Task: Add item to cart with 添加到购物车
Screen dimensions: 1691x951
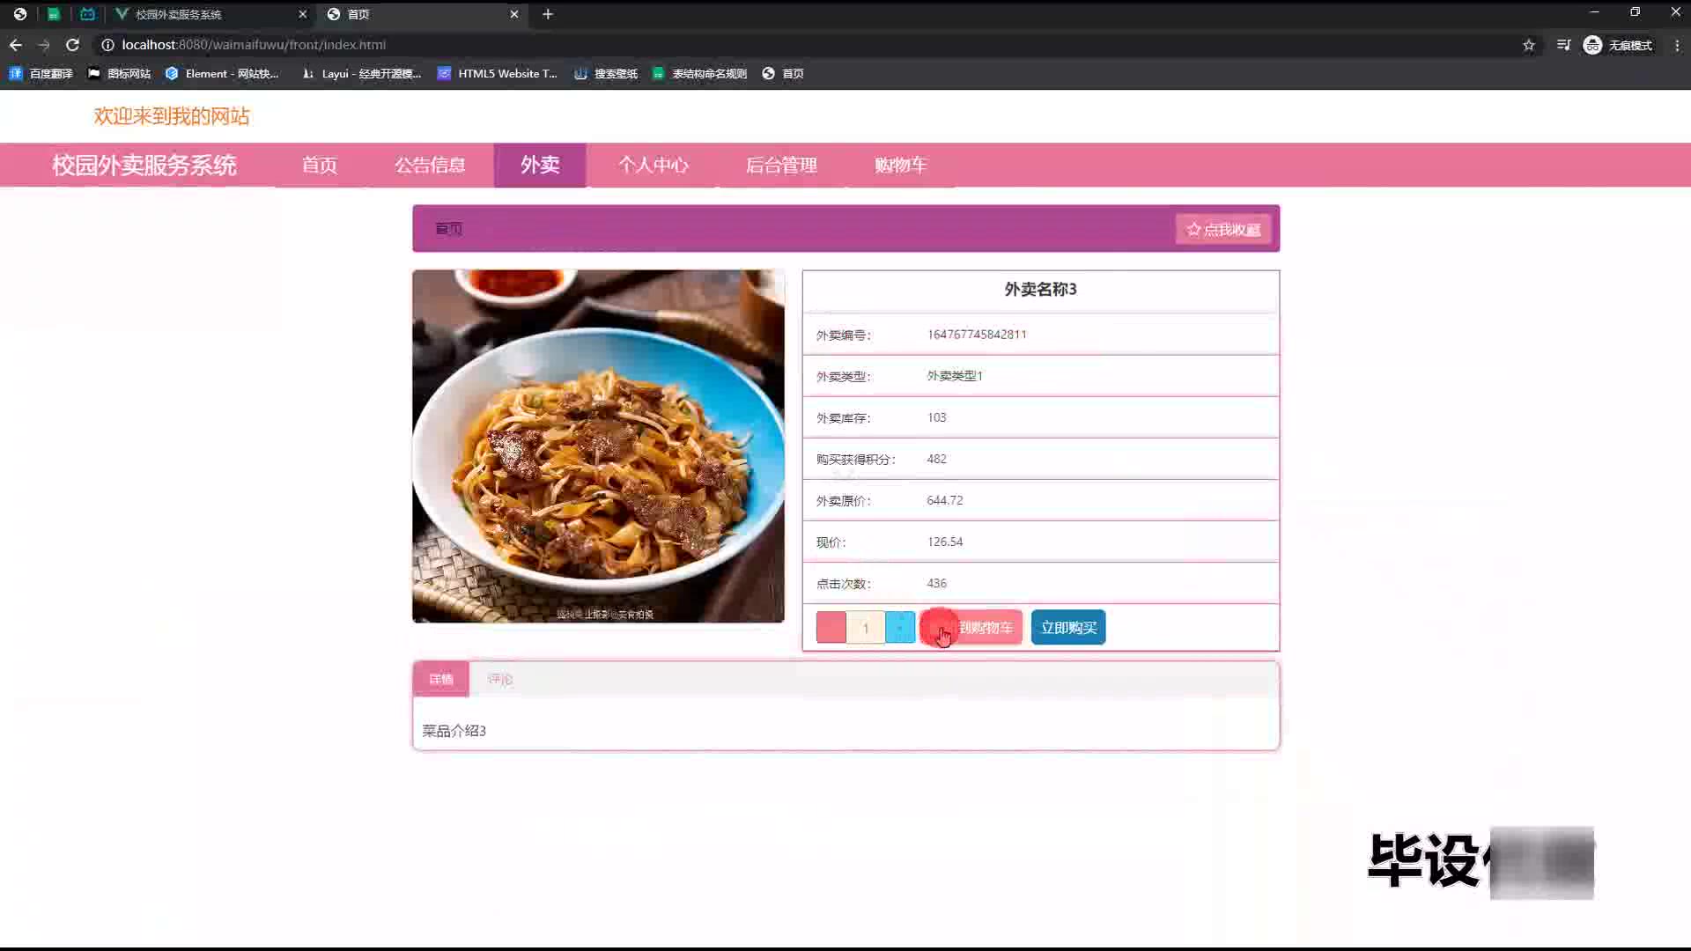Action: (x=971, y=628)
